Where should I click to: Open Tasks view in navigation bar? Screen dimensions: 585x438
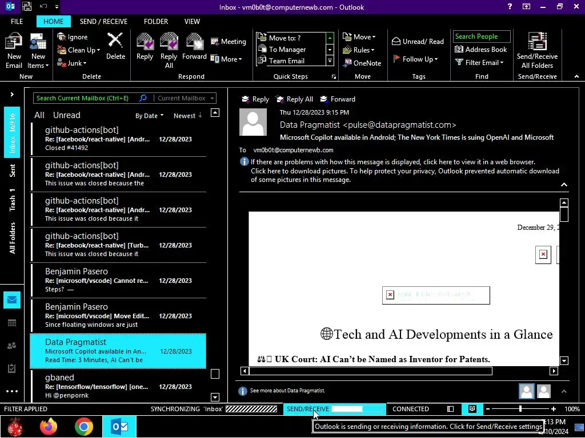click(x=12, y=368)
